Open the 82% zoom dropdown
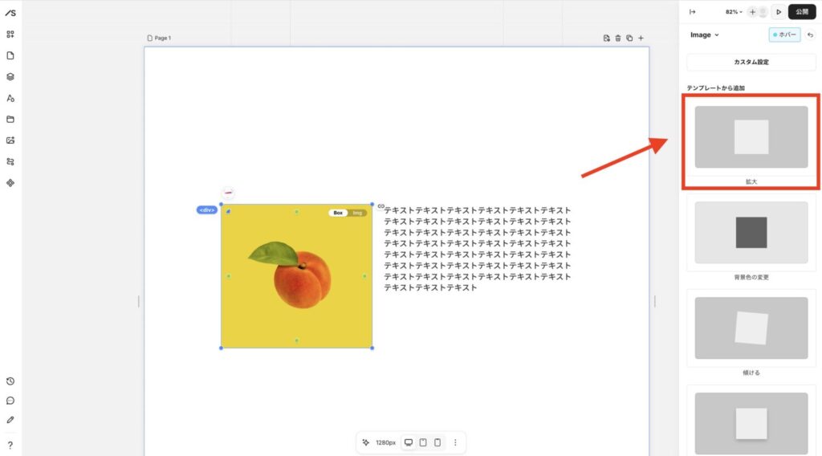Viewport: 822px width, 456px height. [x=734, y=12]
